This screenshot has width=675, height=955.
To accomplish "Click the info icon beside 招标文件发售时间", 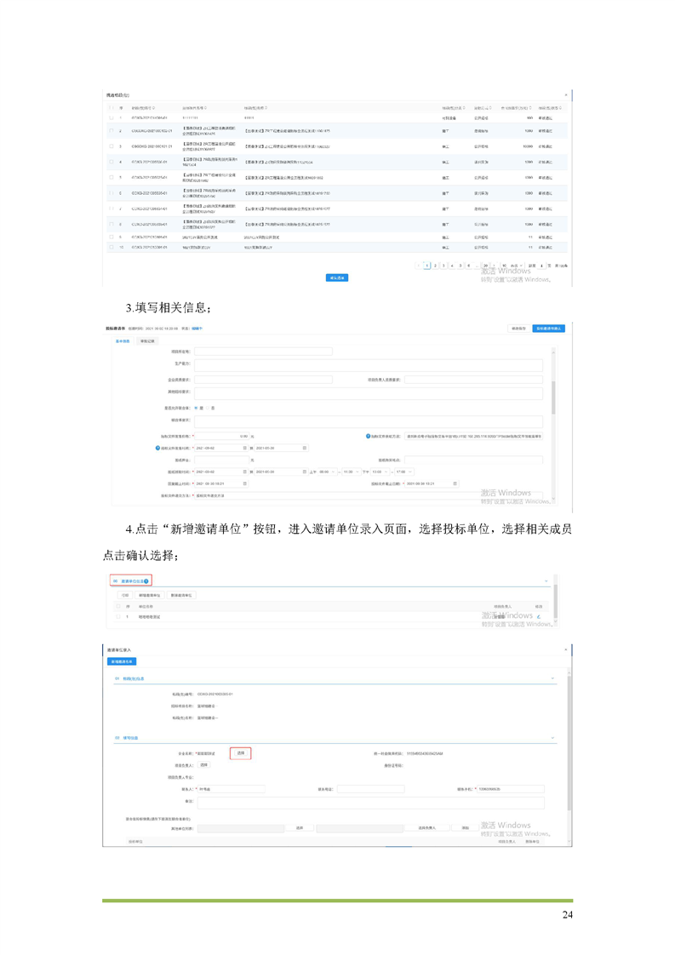I will point(157,448).
